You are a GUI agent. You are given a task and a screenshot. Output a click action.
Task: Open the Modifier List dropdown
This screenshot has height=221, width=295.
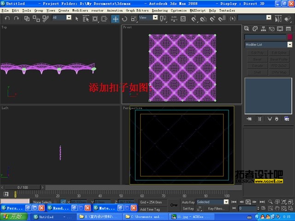290,45
